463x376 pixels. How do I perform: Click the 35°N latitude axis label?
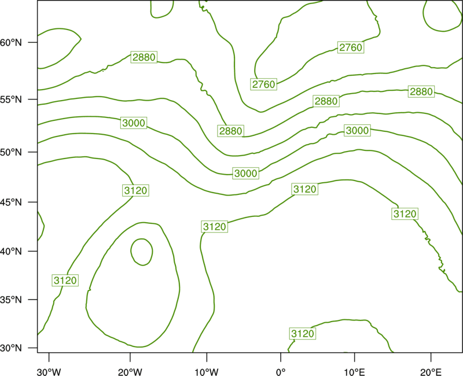[x=11, y=300]
